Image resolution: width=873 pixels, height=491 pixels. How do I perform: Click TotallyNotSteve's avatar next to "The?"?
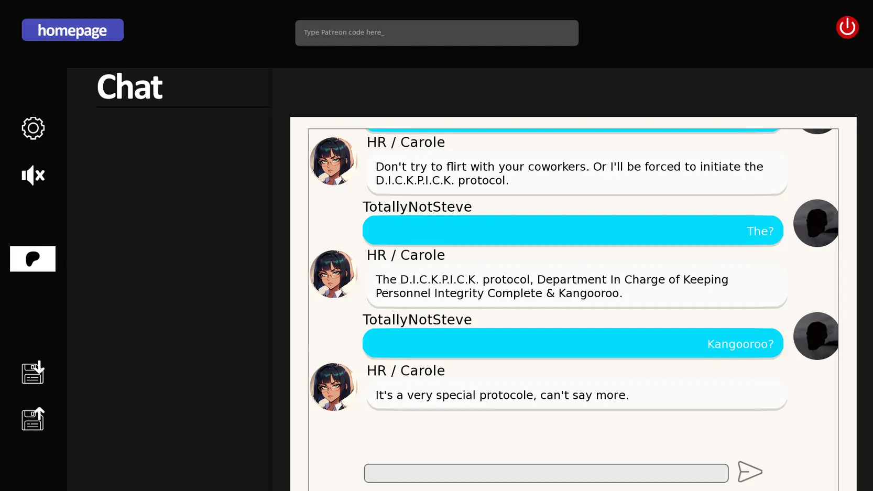815,223
